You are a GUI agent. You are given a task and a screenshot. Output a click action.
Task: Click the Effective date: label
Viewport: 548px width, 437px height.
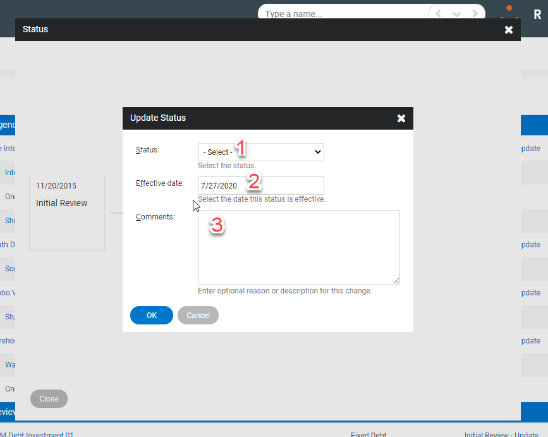[160, 183]
